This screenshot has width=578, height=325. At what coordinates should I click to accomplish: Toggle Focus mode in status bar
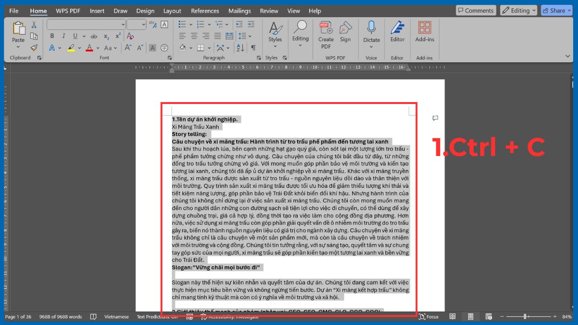click(x=428, y=317)
